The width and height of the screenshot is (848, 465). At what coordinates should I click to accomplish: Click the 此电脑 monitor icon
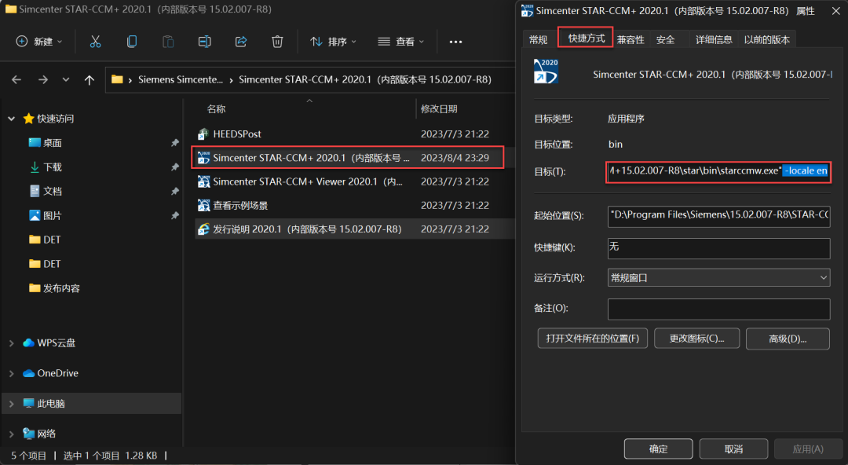point(29,404)
